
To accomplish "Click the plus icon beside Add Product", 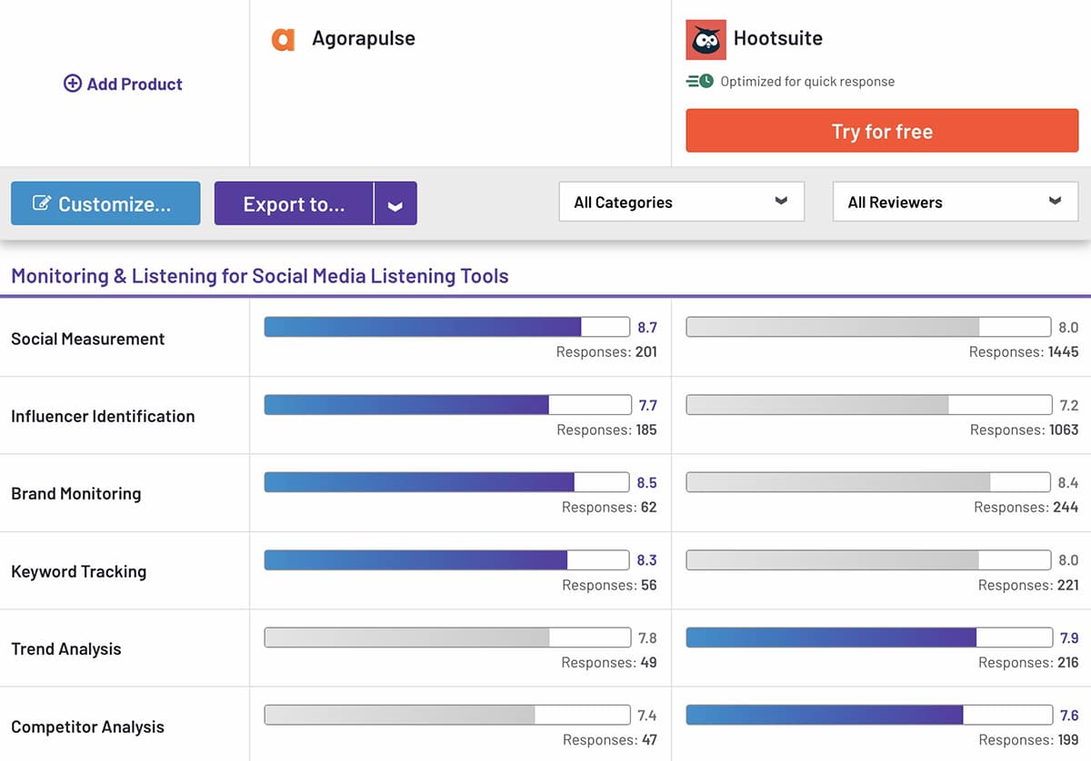I will [72, 84].
